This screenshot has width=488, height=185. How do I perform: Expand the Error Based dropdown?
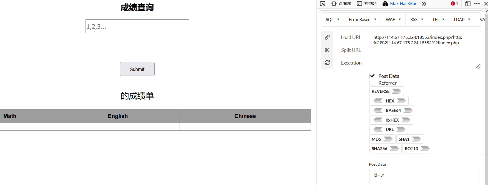pyautogui.click(x=363, y=19)
